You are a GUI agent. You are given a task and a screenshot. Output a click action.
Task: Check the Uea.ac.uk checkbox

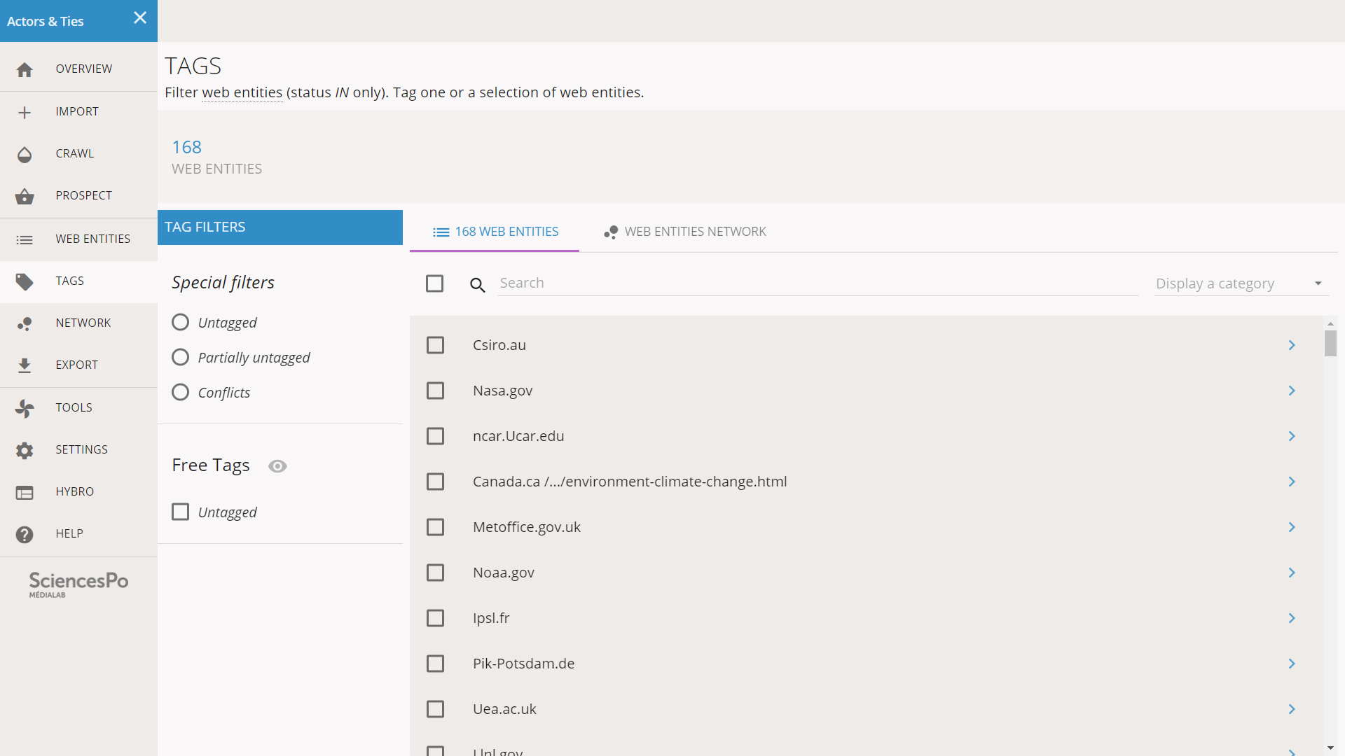(x=435, y=709)
